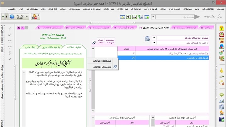
Task: Click the small م toolbar button
Action: coord(7,17)
